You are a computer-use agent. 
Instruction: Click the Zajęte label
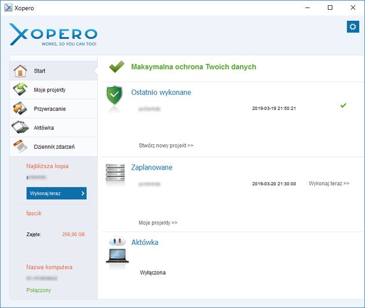34,234
